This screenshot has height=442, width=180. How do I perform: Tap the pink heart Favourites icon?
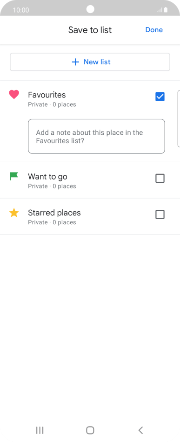point(14,95)
